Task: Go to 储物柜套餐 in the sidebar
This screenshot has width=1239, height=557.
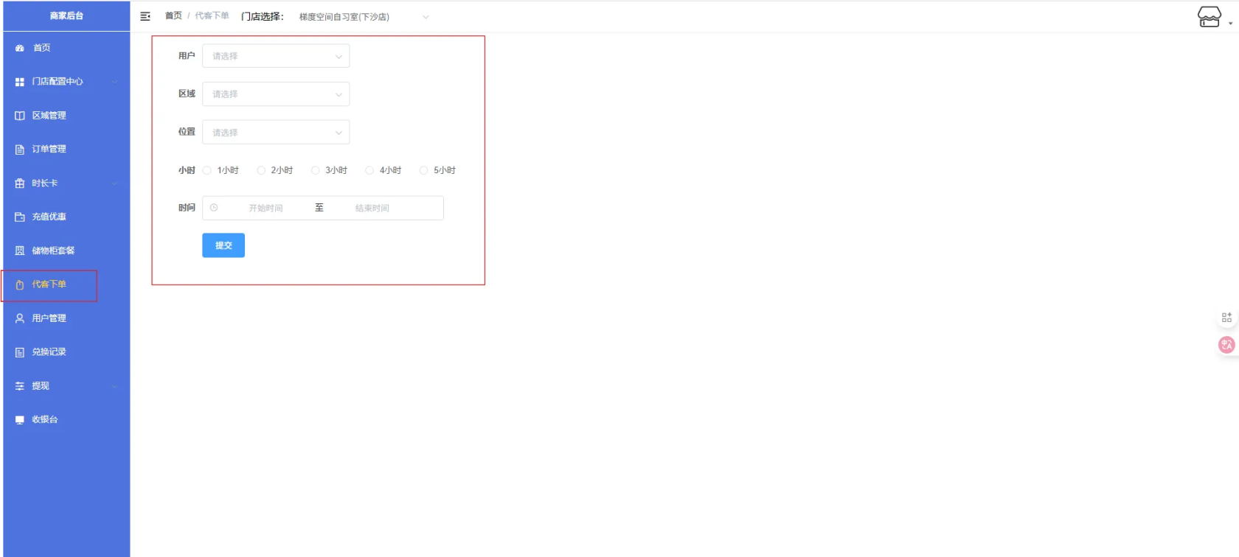Action: coord(53,251)
